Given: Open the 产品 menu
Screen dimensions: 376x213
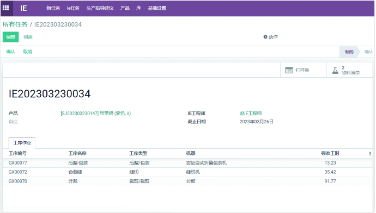Looking at the screenshot, I should tap(125, 8).
